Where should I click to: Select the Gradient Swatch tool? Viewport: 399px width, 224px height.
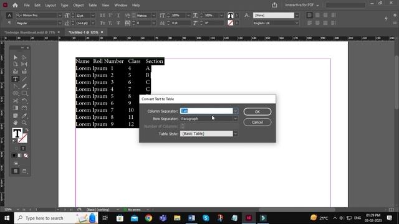[15, 108]
